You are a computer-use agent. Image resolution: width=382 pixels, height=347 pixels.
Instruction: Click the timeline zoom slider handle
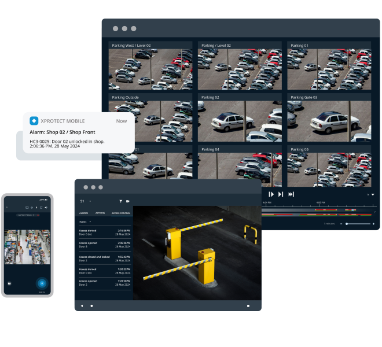[347, 223]
